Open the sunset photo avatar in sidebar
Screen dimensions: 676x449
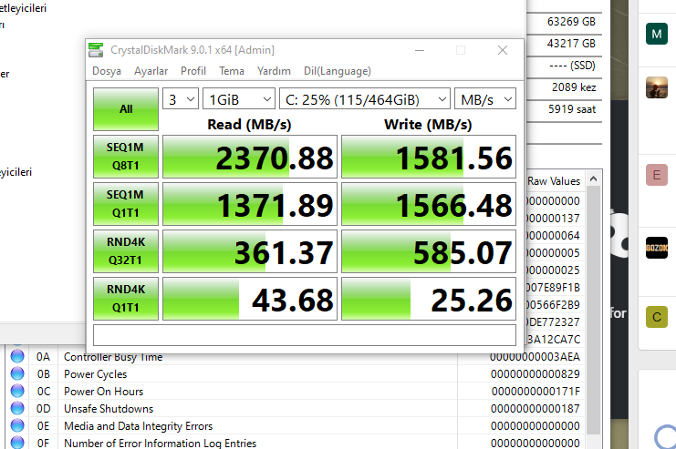pyautogui.click(x=657, y=87)
